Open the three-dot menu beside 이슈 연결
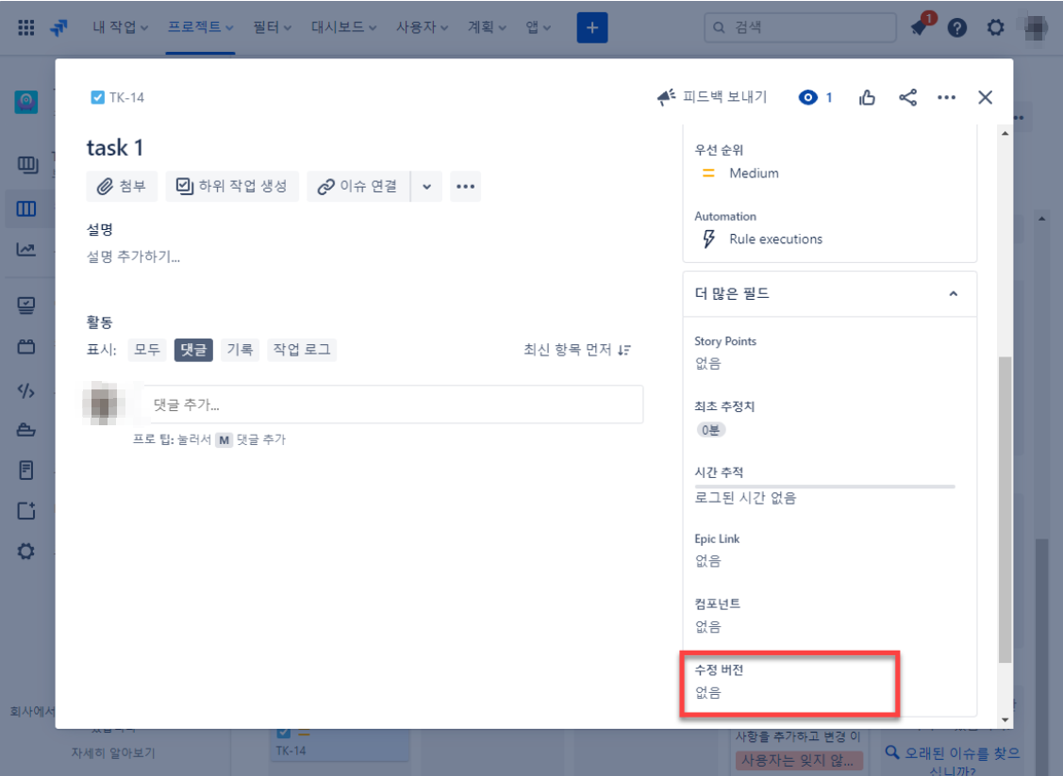The height and width of the screenshot is (776, 1063). (x=466, y=187)
